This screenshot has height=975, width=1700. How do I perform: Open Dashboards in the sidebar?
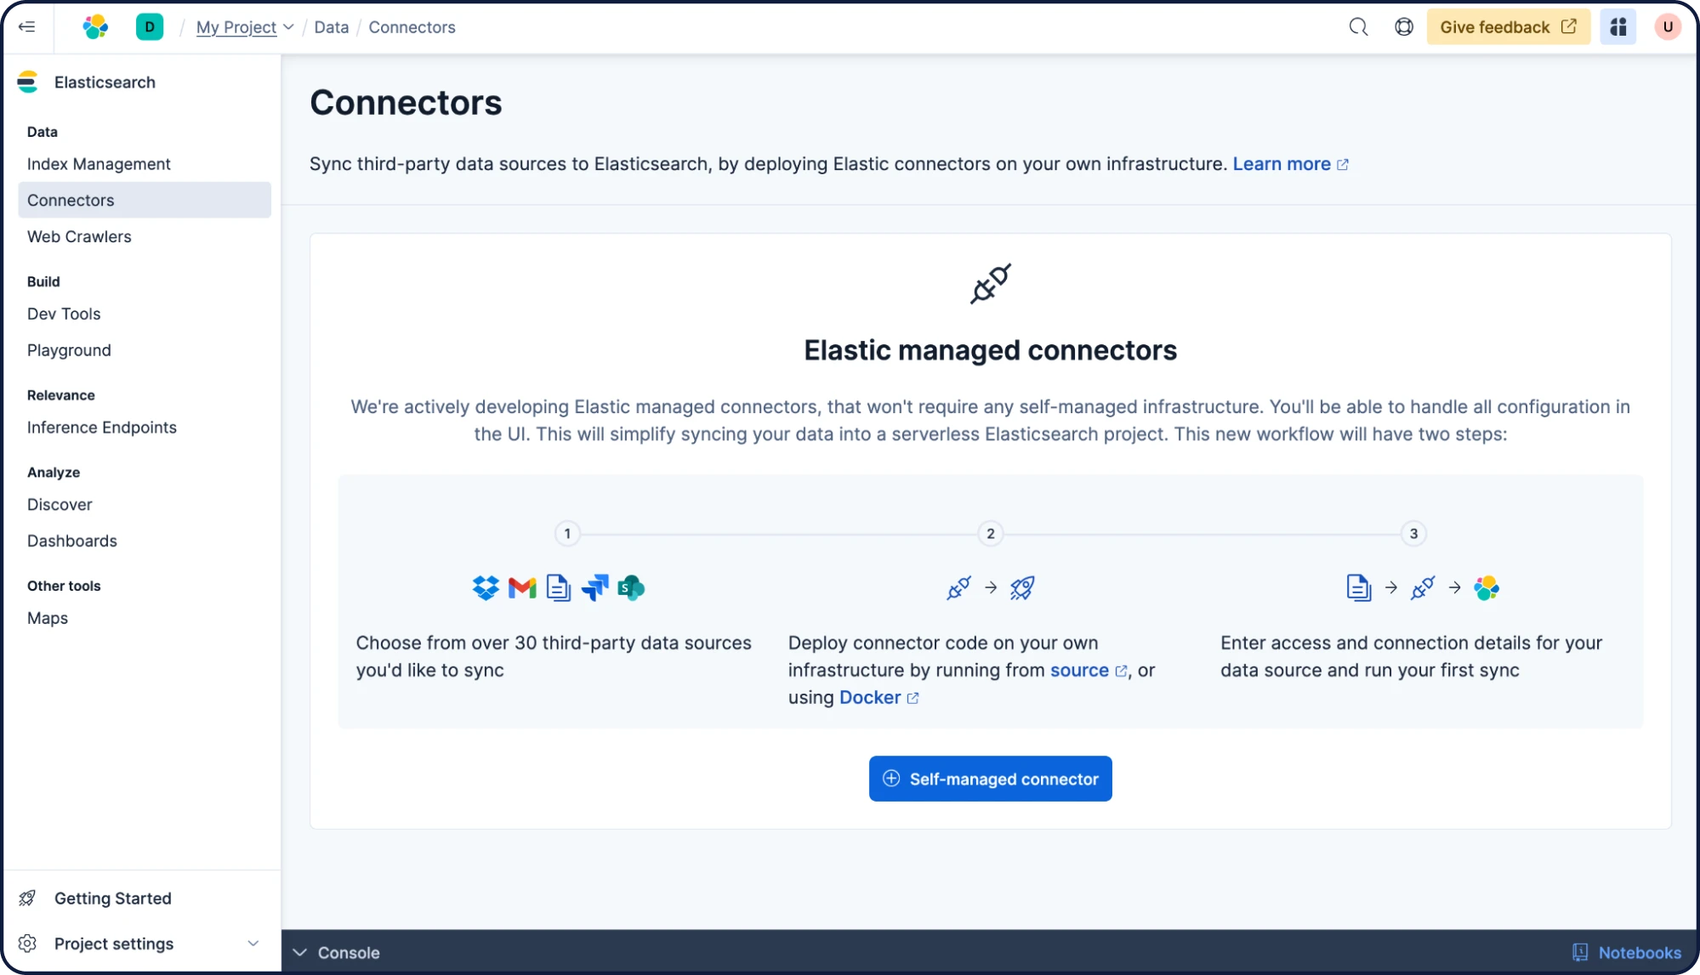pos(145,541)
